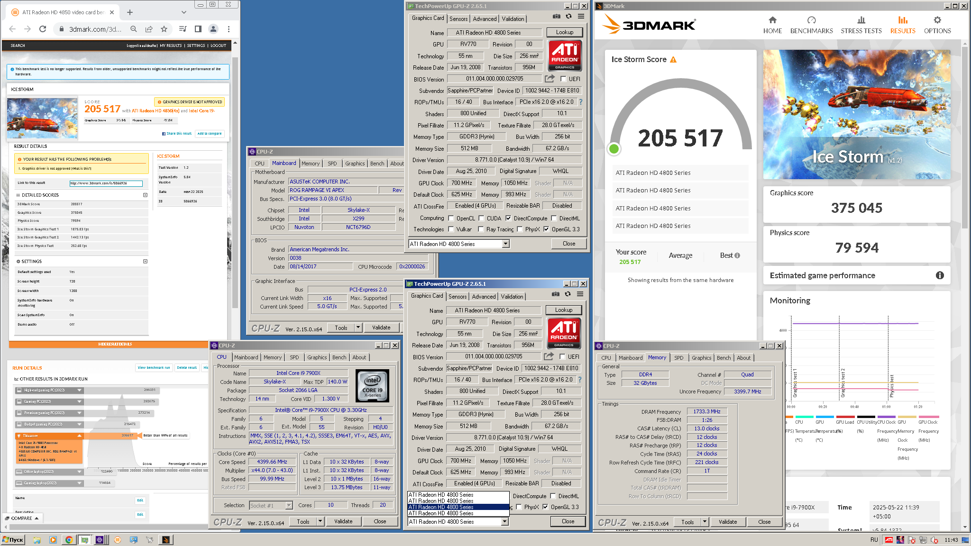Screen dimensions: 971x546
Task: Open new Chrome tab with plus button
Action: 130,12
